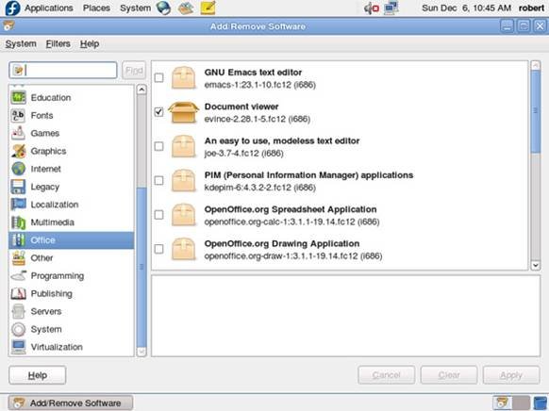Click the Add/Remove Software taskbar button
Viewport: 549px width, 411px height.
71,403
